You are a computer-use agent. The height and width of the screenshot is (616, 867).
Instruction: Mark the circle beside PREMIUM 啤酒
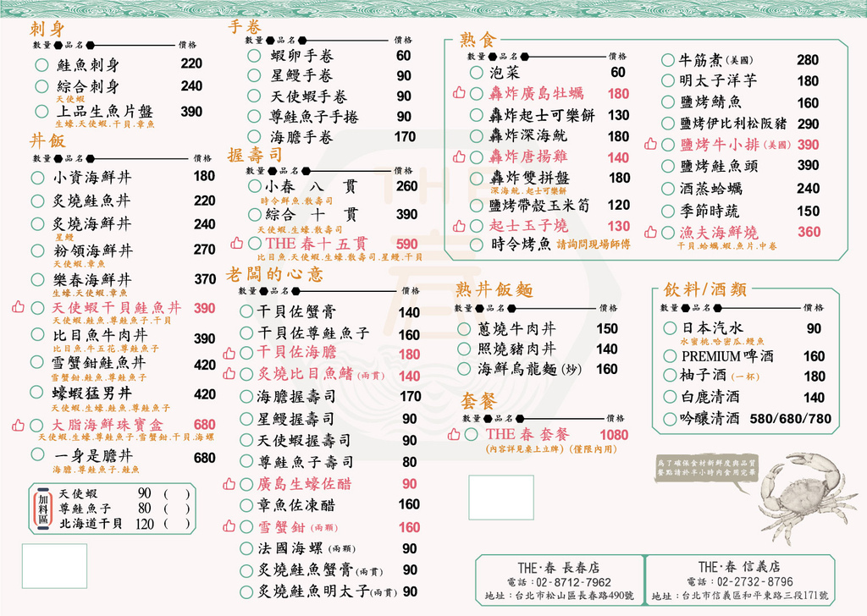pyautogui.click(x=670, y=355)
